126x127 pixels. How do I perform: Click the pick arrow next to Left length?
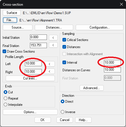point(49,64)
